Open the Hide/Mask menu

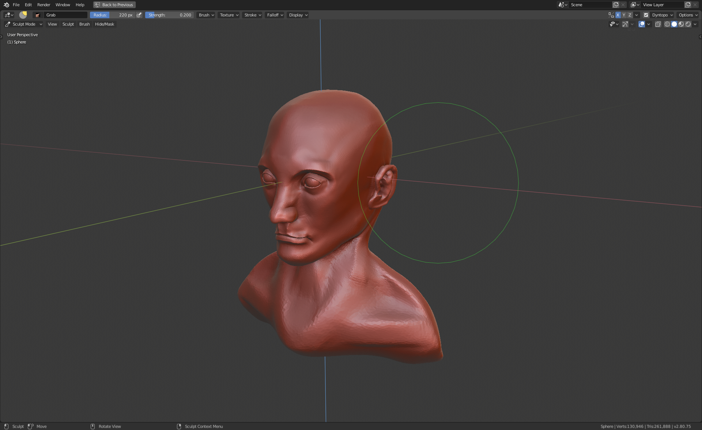click(105, 24)
